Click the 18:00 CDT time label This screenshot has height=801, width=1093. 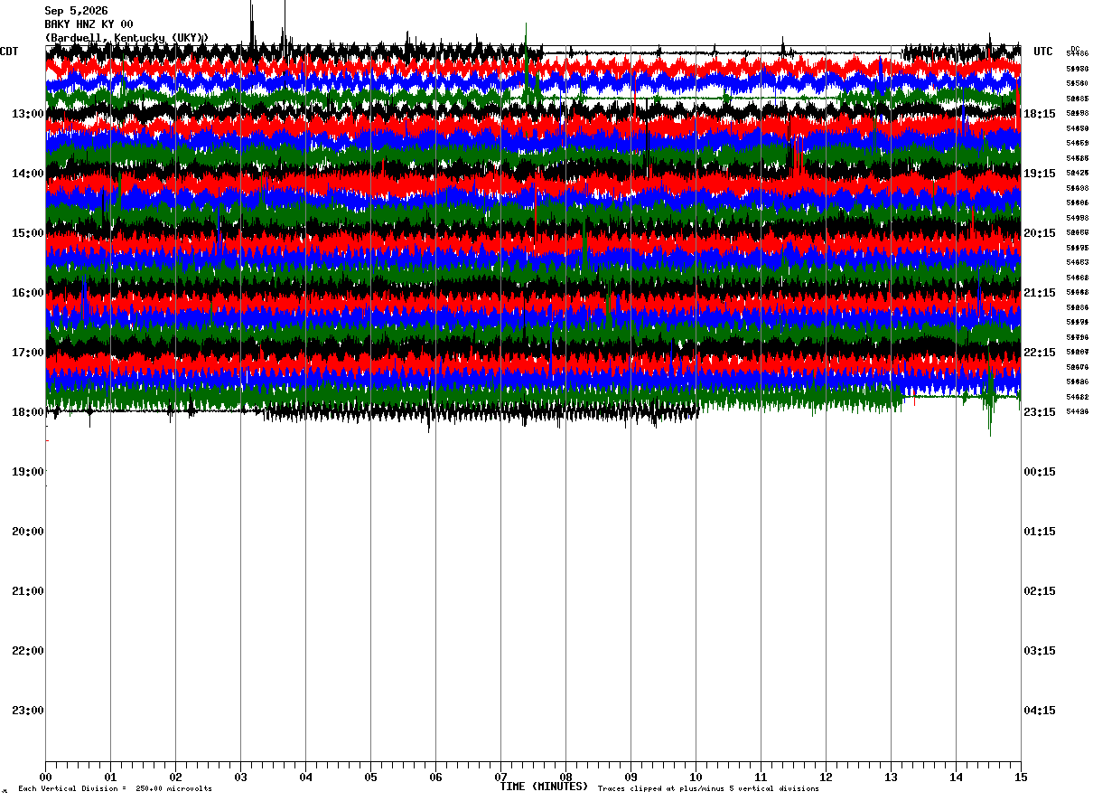[28, 412]
